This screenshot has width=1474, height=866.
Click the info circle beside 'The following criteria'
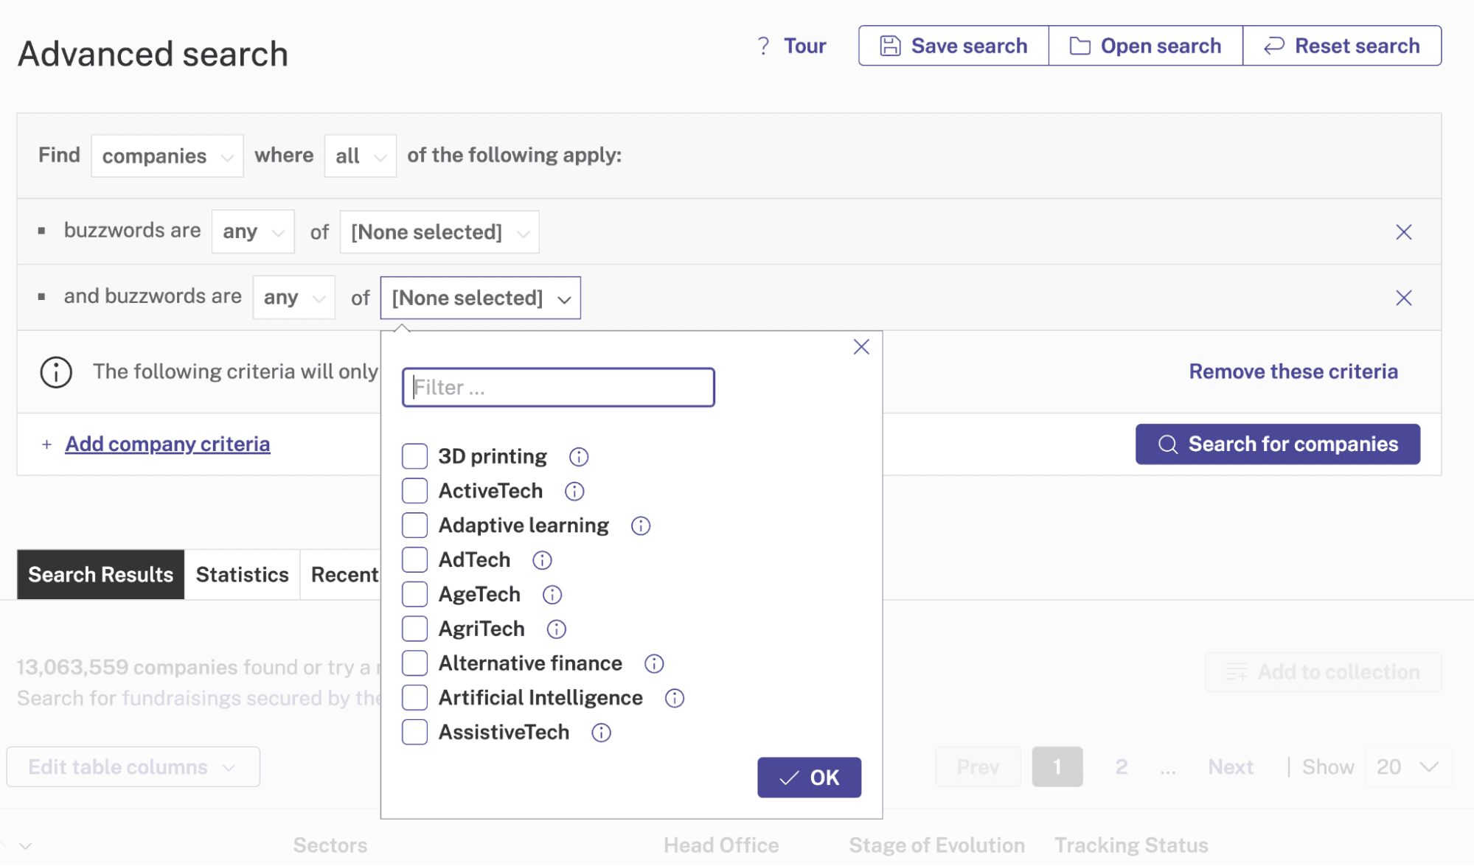coord(56,372)
